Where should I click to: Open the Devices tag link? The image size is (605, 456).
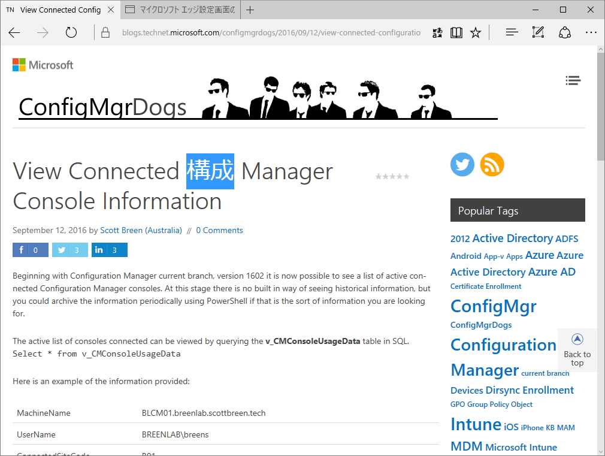point(467,390)
